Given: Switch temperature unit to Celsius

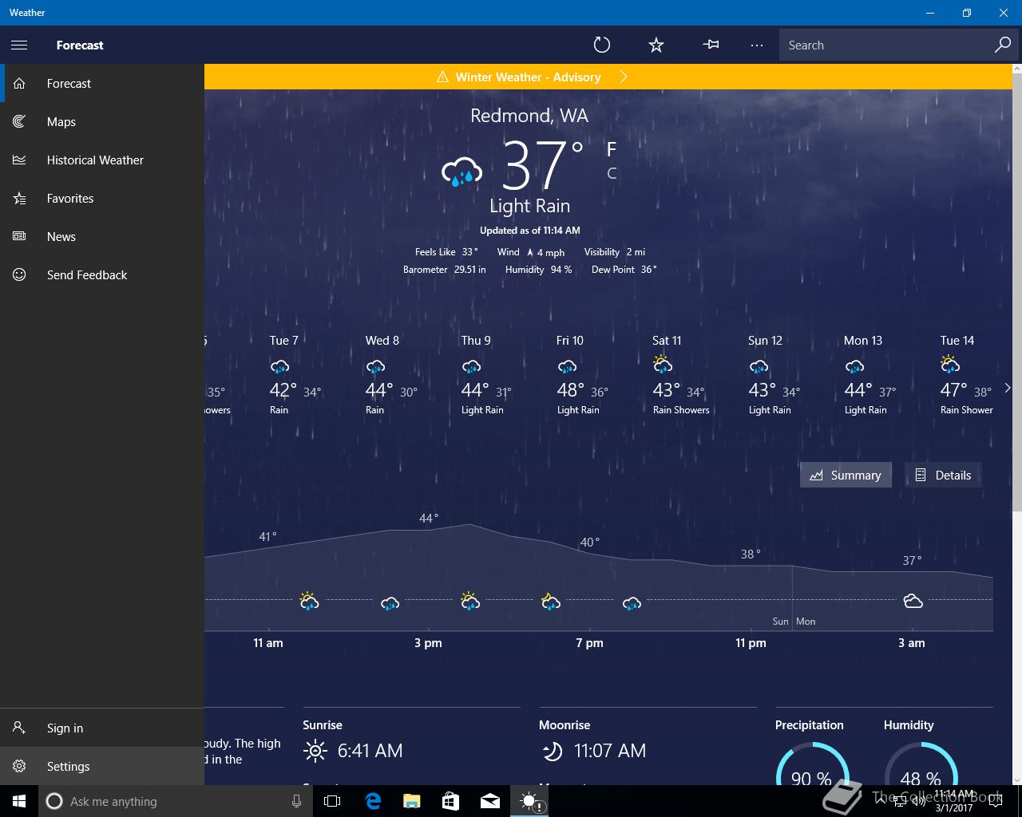Looking at the screenshot, I should pyautogui.click(x=612, y=173).
